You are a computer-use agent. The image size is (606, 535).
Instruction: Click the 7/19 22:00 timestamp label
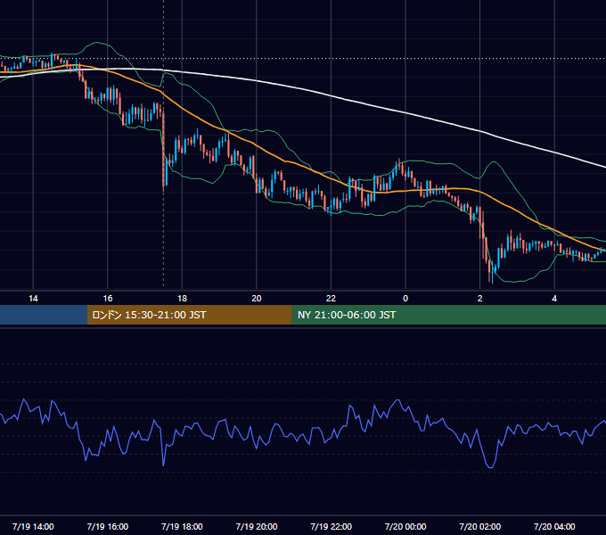pos(331,526)
